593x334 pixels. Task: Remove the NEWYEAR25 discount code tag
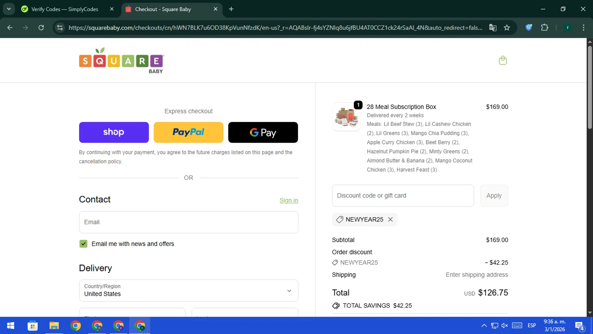[390, 220]
